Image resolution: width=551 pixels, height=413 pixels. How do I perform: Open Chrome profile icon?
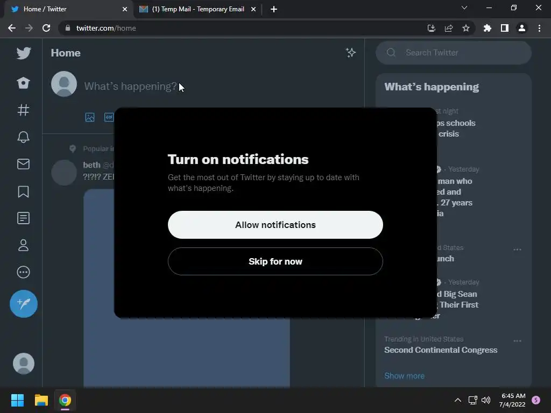coord(522,28)
